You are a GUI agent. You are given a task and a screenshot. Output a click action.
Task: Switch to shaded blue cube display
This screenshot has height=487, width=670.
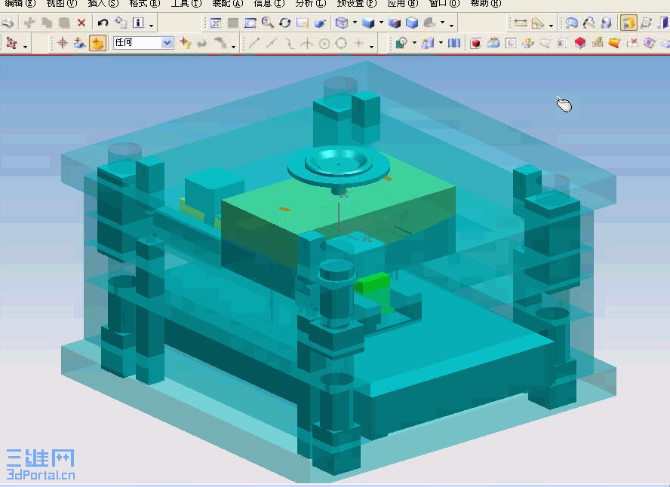click(x=368, y=23)
